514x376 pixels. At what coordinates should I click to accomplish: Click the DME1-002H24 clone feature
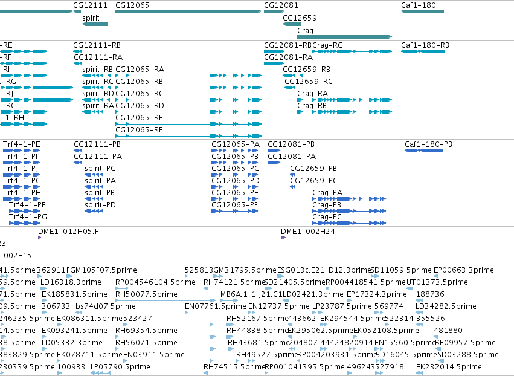397,238
